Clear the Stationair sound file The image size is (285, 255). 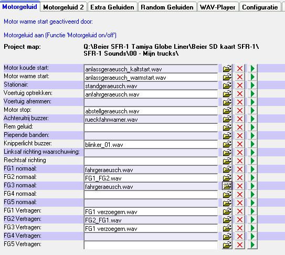[x=240, y=85]
